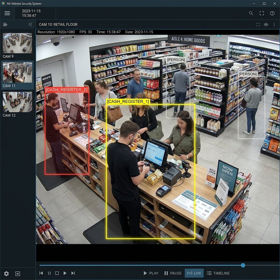Click the small play triangle icon
The image size is (280, 280).
(65, 273)
